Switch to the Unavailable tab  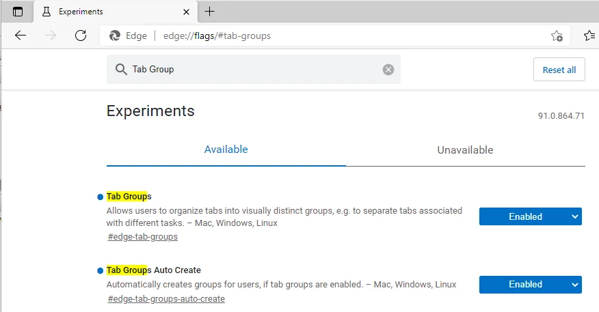[x=465, y=150]
